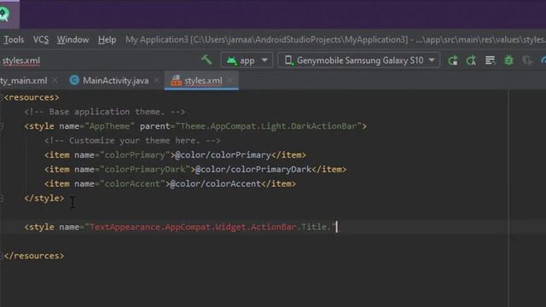The height and width of the screenshot is (307, 546).
Task: Click the Android Studio icon in taskbar
Action: pos(5,14)
